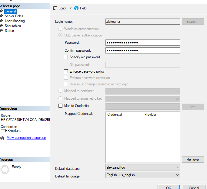Open View connection properties link

pos(26,138)
